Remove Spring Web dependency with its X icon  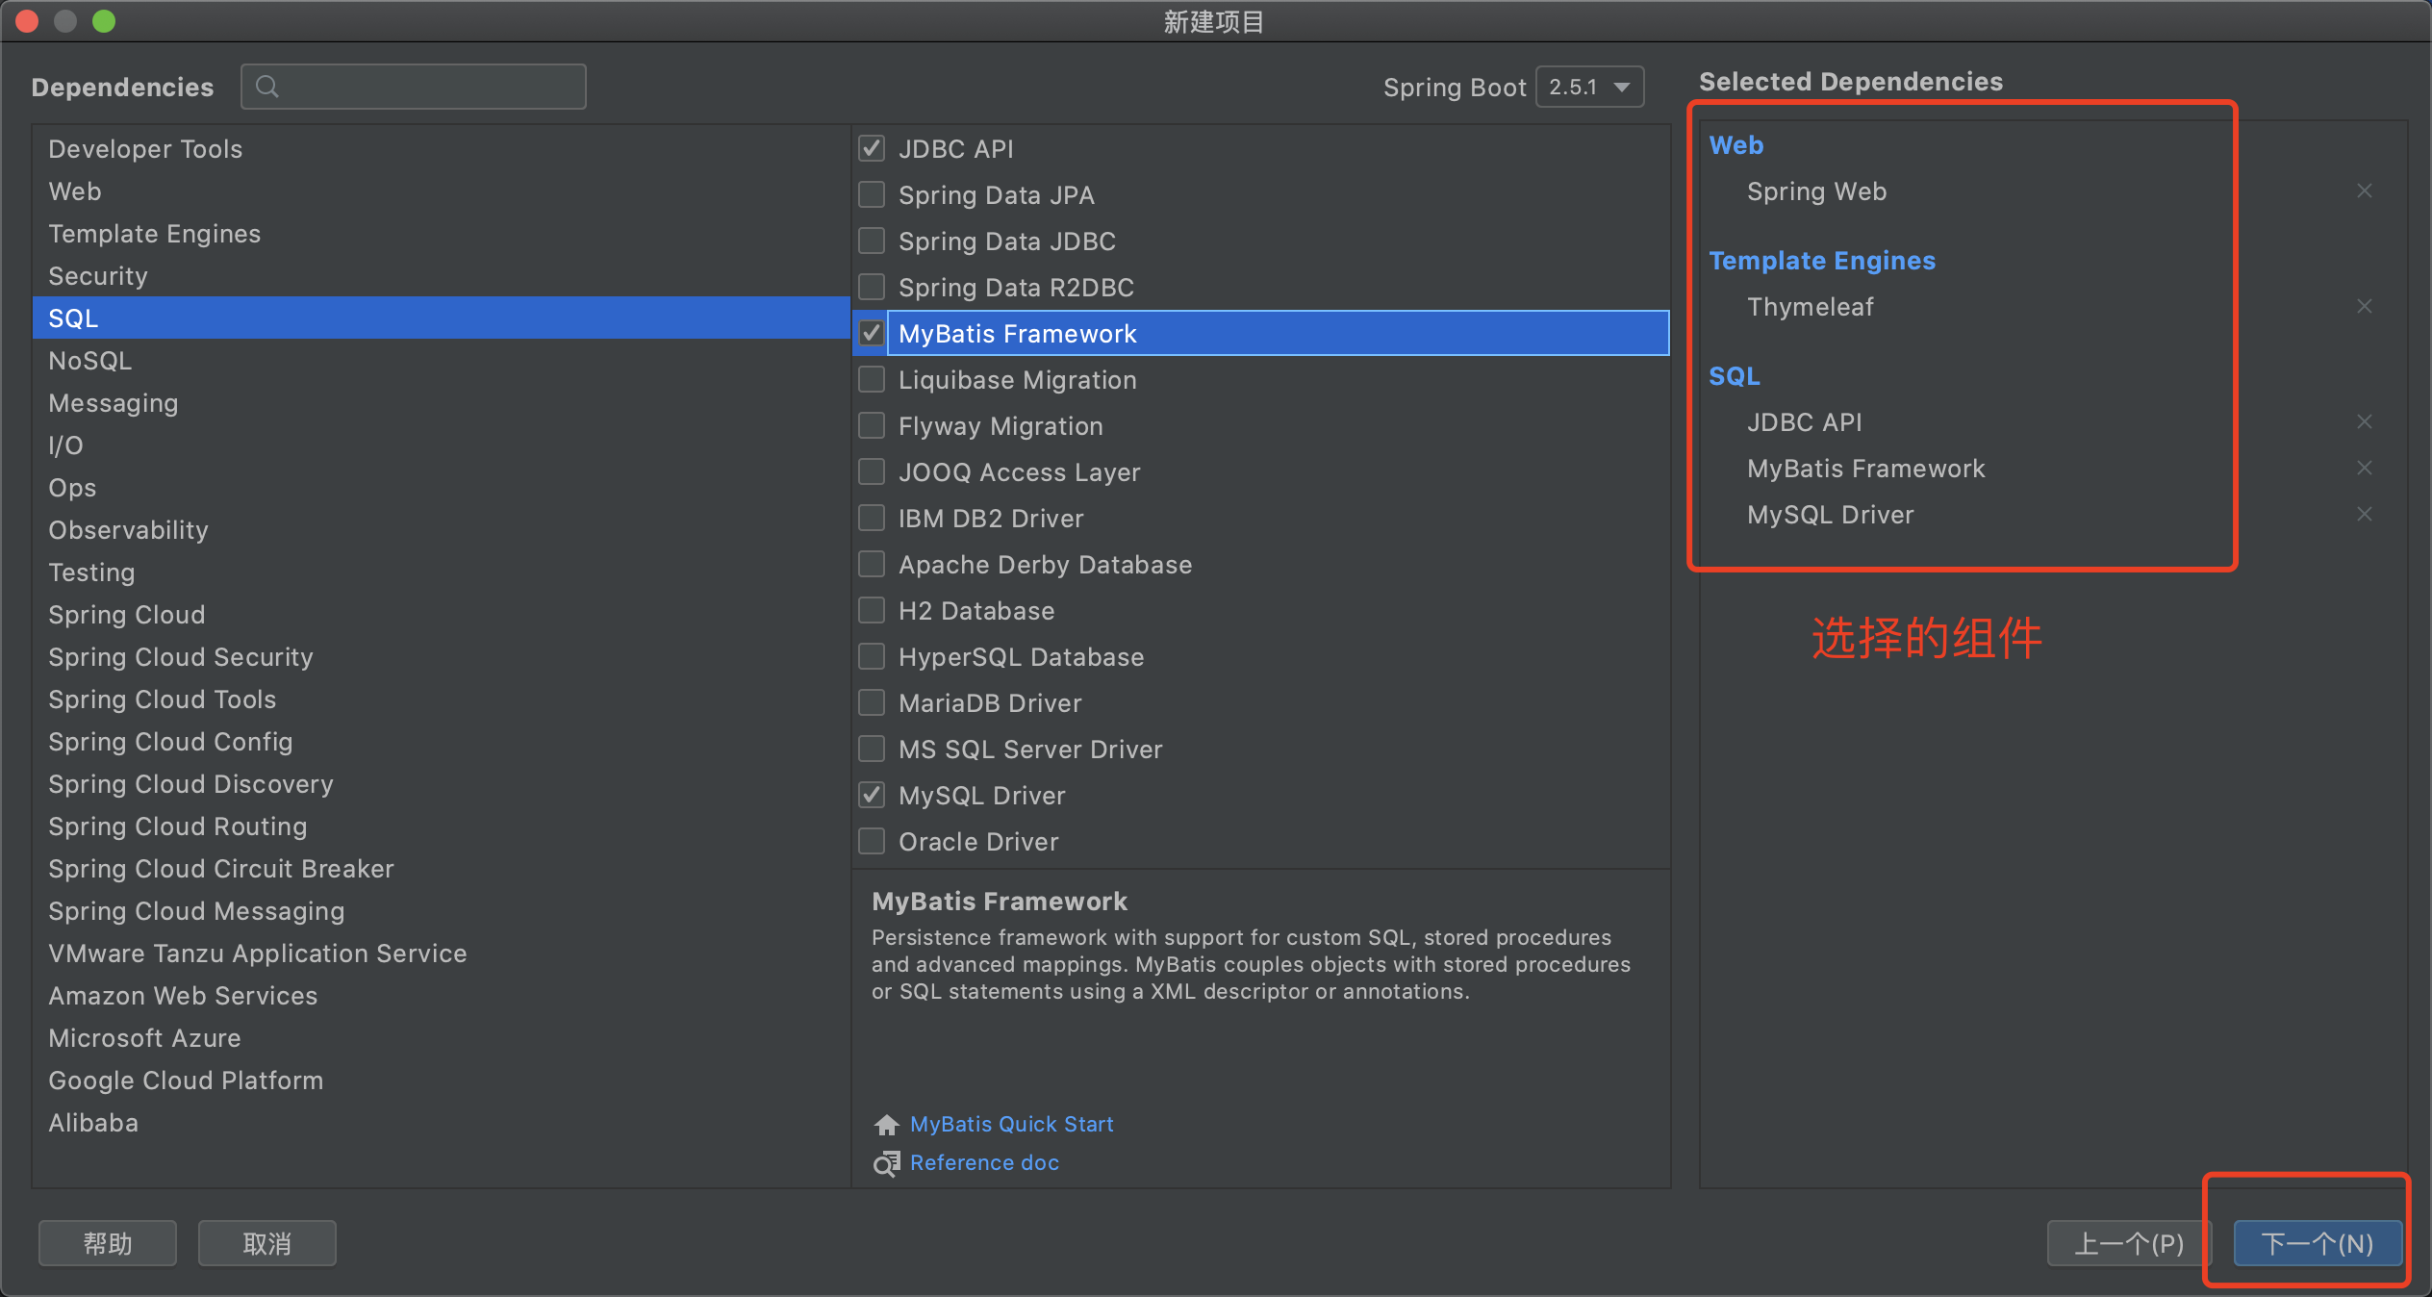(2364, 191)
